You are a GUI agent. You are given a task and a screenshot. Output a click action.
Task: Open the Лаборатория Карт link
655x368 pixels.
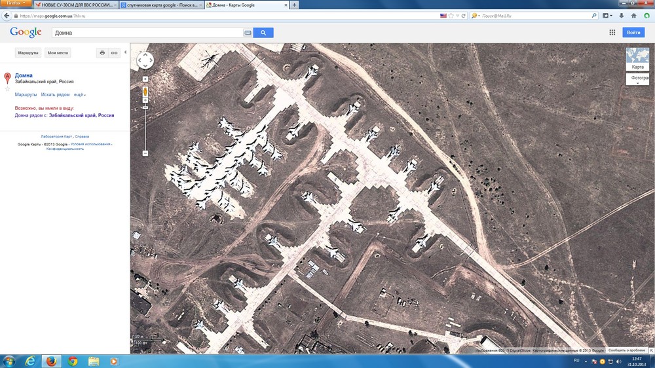[x=56, y=137]
